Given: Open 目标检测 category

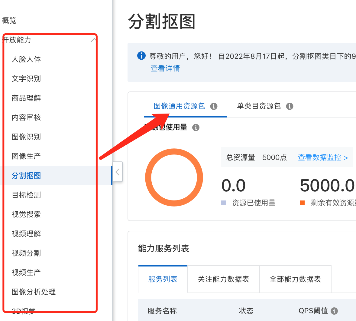Looking at the screenshot, I should [x=26, y=195].
